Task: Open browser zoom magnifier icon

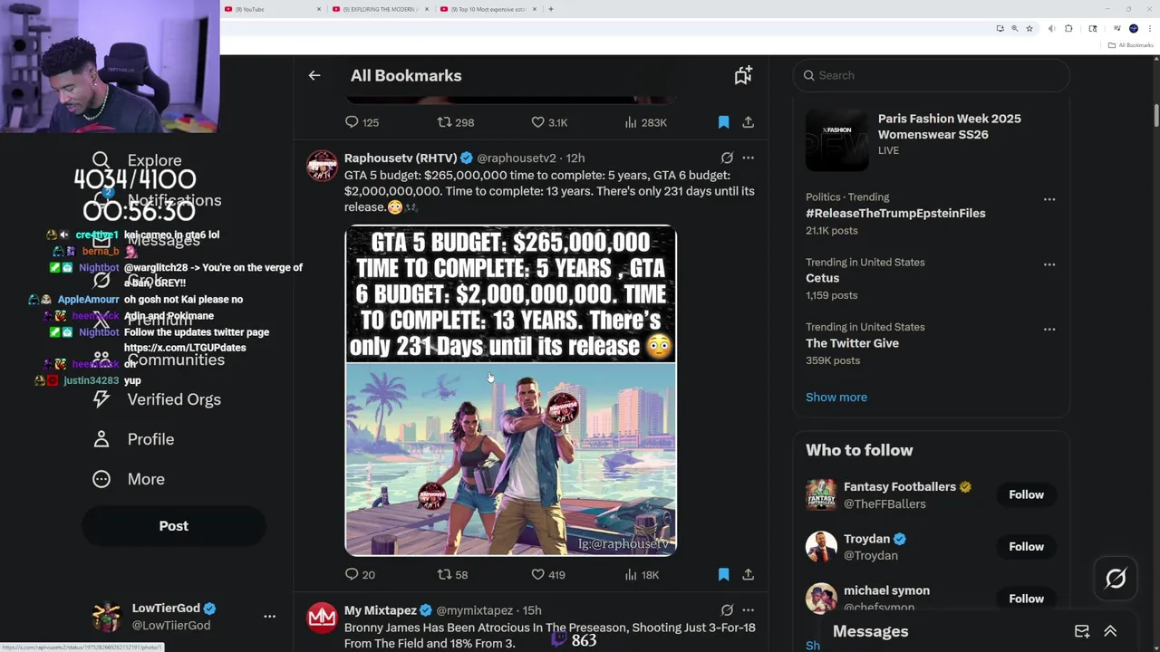Action: click(x=1015, y=29)
